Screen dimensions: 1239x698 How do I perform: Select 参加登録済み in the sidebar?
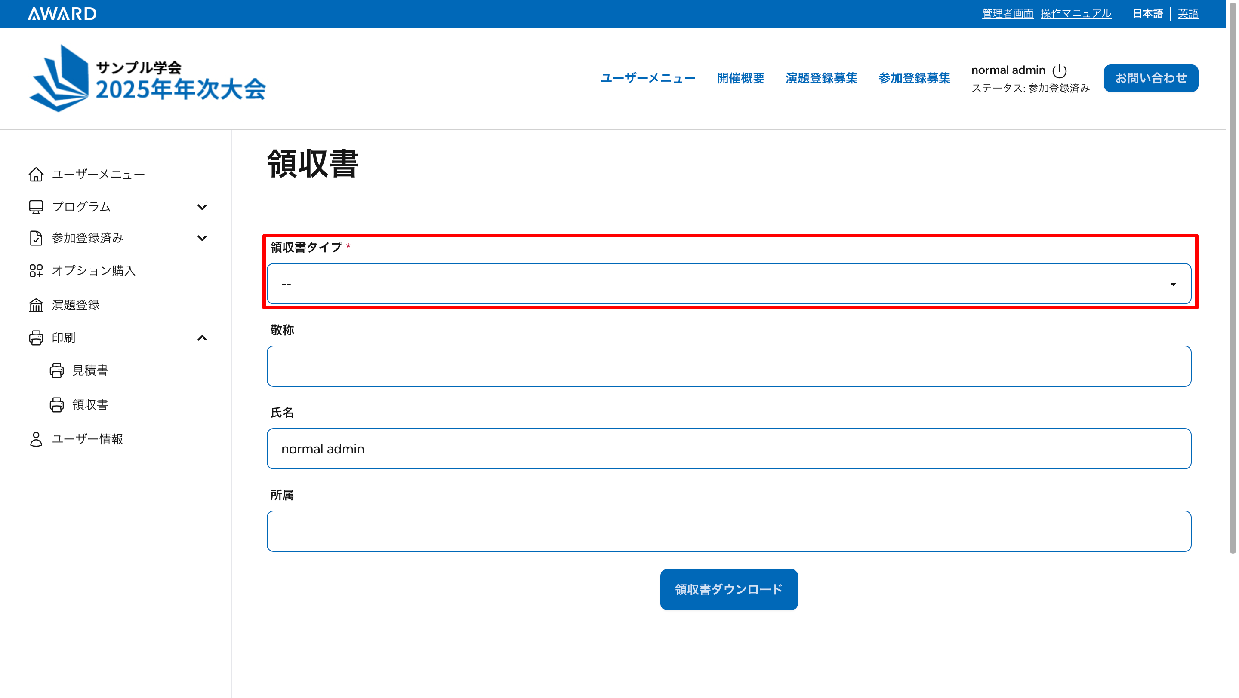(87, 238)
